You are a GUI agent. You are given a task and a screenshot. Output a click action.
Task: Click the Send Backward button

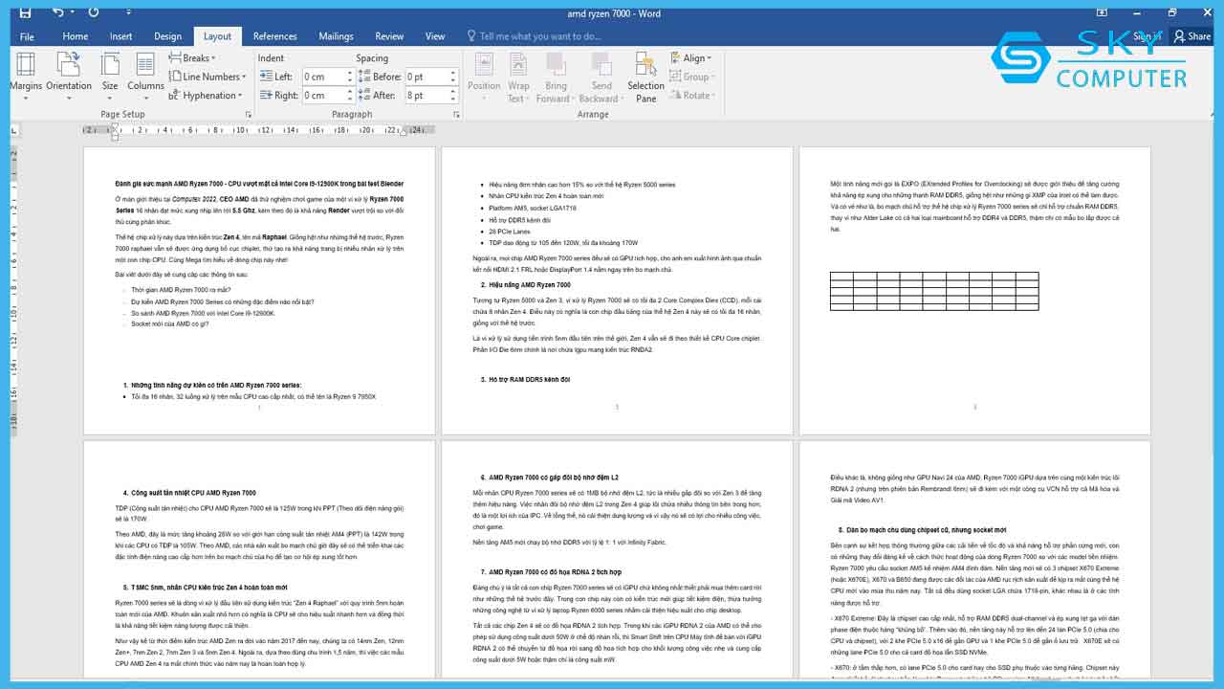point(601,77)
